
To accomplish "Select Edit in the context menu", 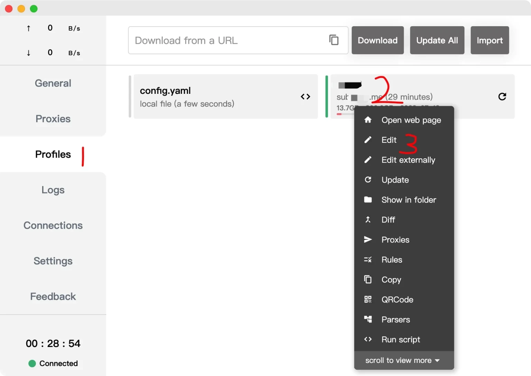I will (389, 140).
